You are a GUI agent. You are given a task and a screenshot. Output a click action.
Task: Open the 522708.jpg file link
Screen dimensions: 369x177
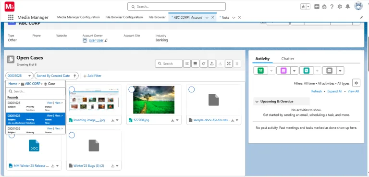tap(141, 120)
